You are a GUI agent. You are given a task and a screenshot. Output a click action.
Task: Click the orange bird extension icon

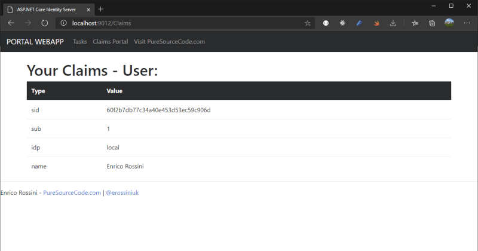[x=376, y=23]
